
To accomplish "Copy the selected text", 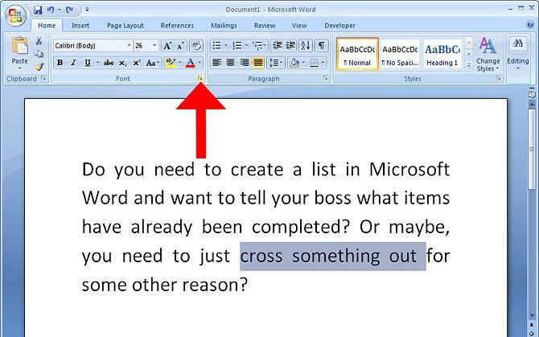I will [x=39, y=54].
